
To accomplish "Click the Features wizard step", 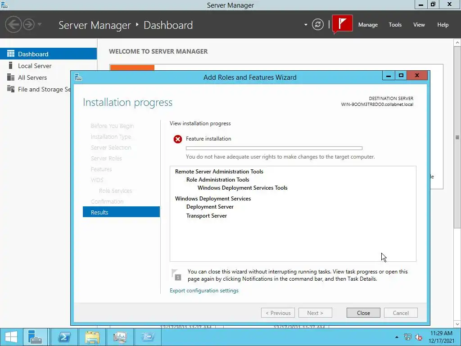I will pos(101,169).
